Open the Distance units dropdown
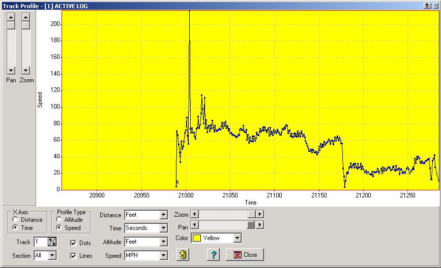Image resolution: width=441 pixels, height=268 pixels. click(163, 215)
